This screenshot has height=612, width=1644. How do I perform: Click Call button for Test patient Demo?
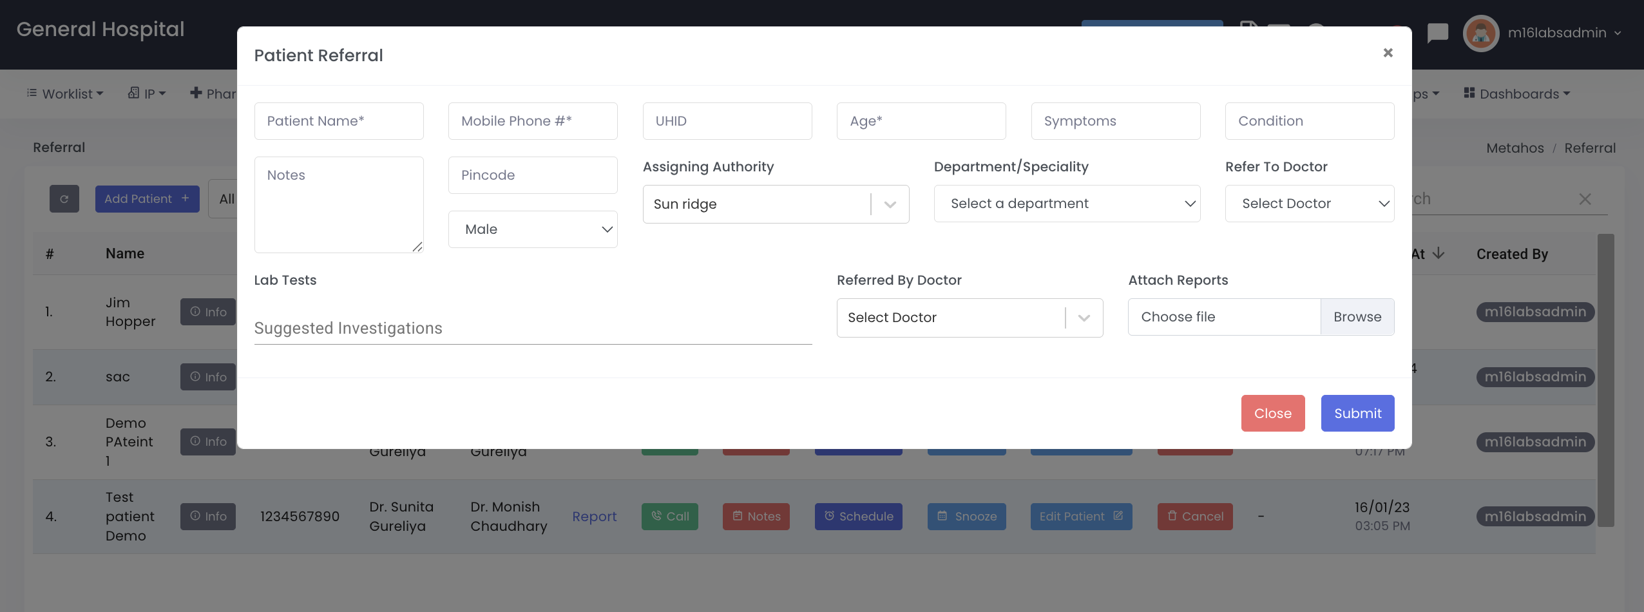[x=669, y=517]
